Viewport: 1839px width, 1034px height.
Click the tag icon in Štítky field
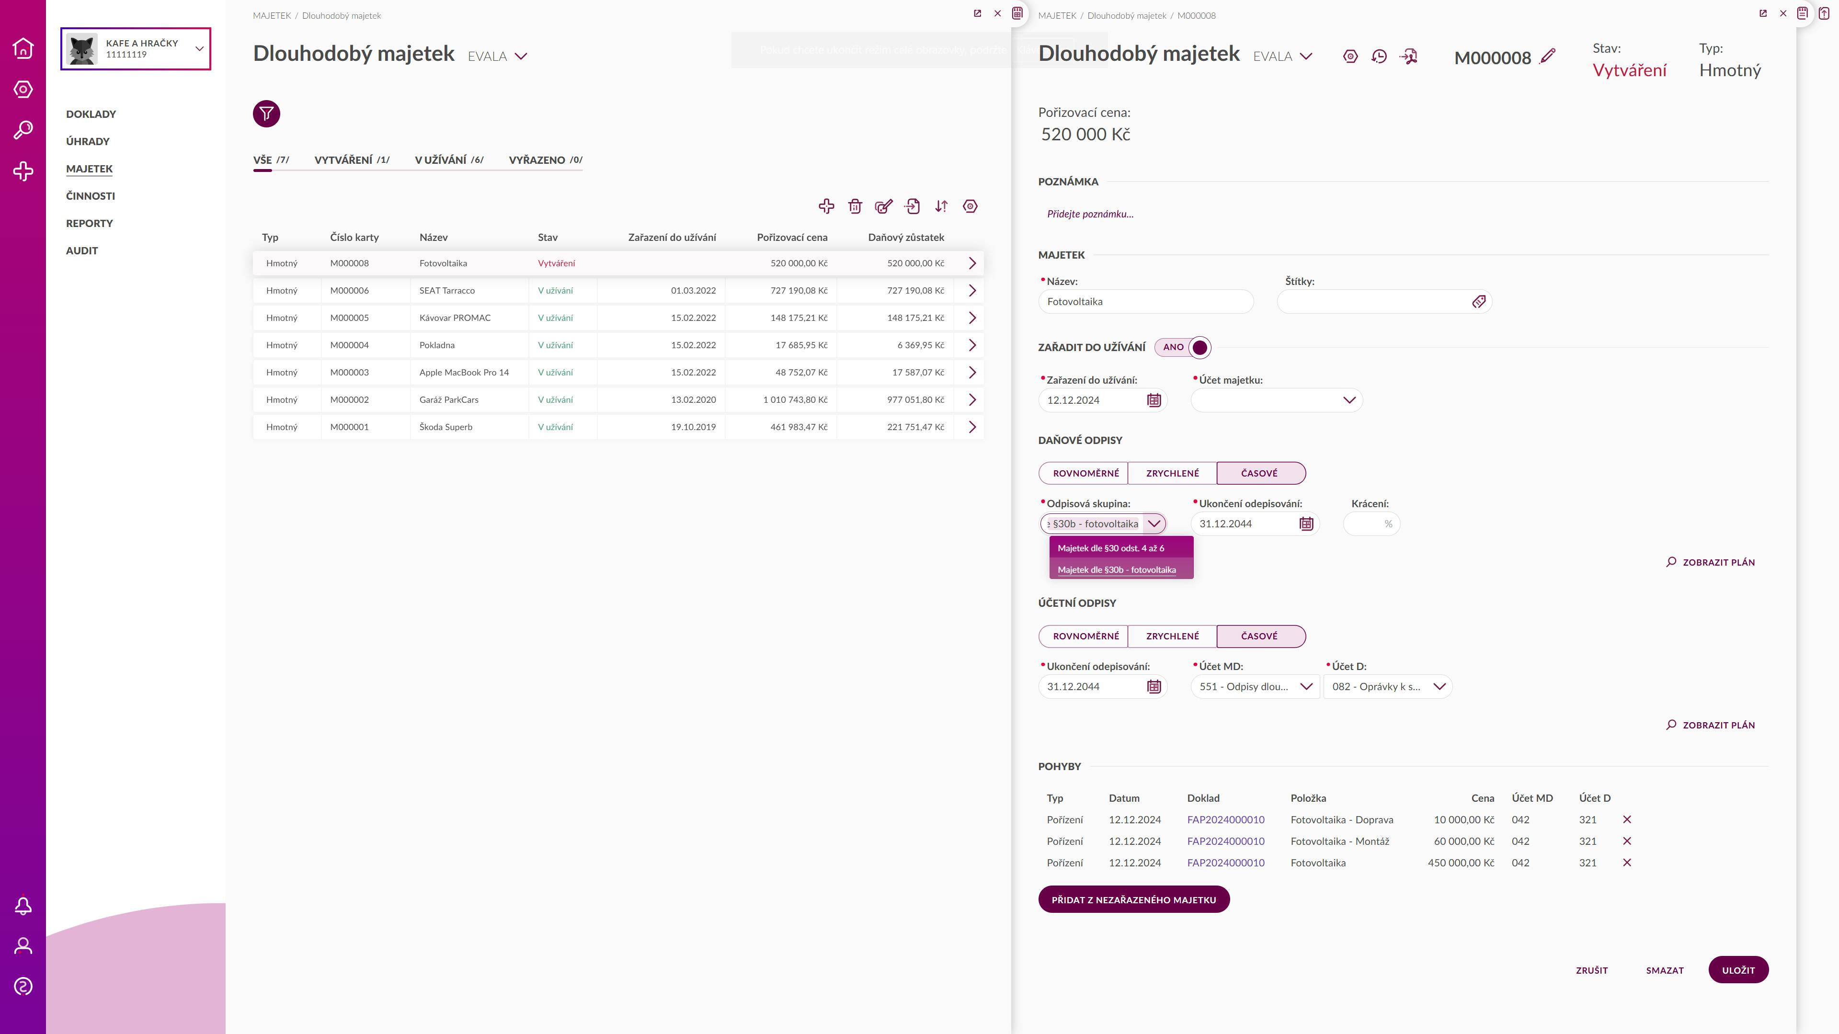[1478, 302]
